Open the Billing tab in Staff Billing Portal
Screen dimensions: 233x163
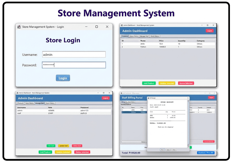123,102
